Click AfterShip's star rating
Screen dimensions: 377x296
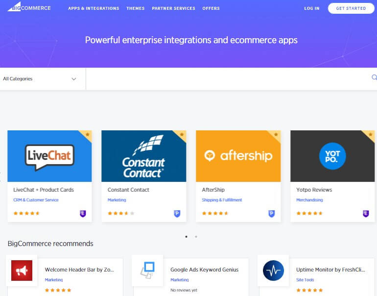tap(215, 213)
